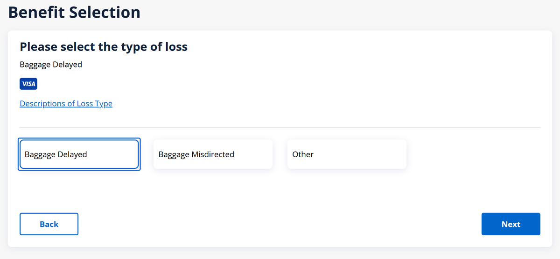Select Other as the loss type
560x259 pixels.
click(x=347, y=154)
